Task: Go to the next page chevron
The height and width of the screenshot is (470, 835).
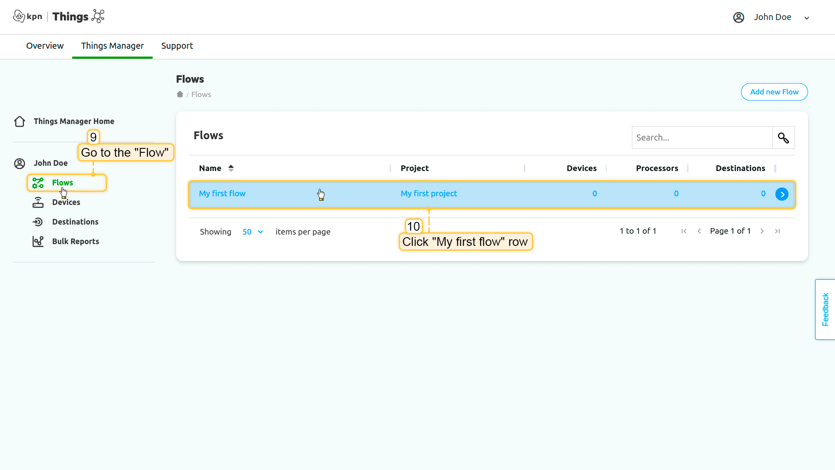Action: pyautogui.click(x=762, y=231)
